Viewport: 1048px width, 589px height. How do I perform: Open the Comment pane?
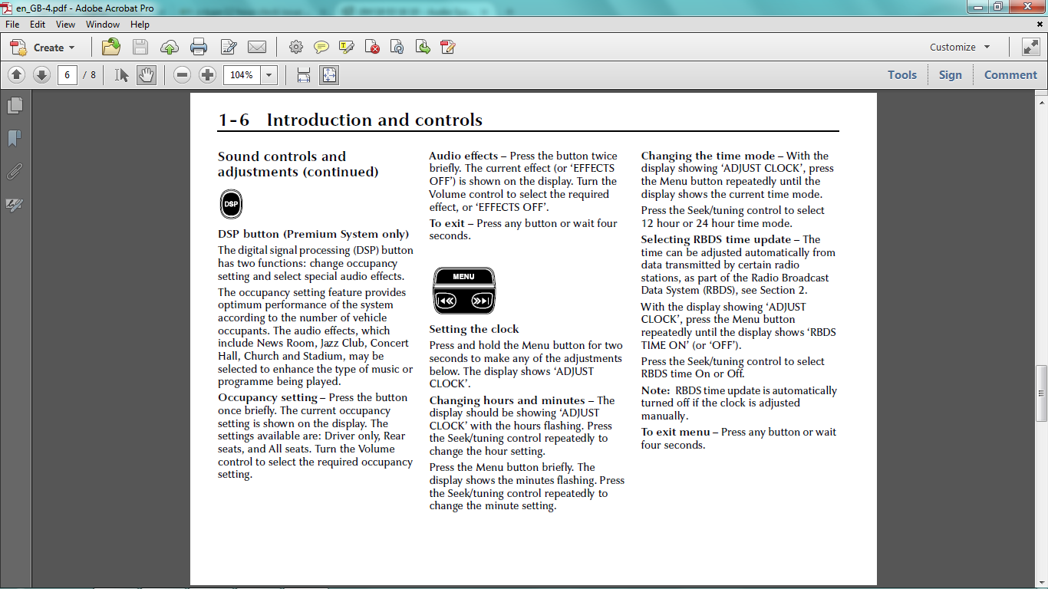point(1010,74)
